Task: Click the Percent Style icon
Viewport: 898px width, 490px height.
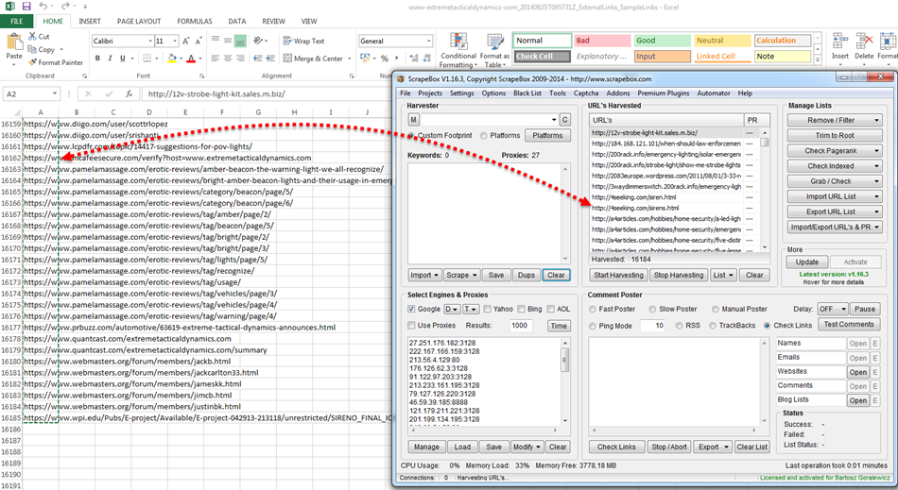Action: click(385, 59)
